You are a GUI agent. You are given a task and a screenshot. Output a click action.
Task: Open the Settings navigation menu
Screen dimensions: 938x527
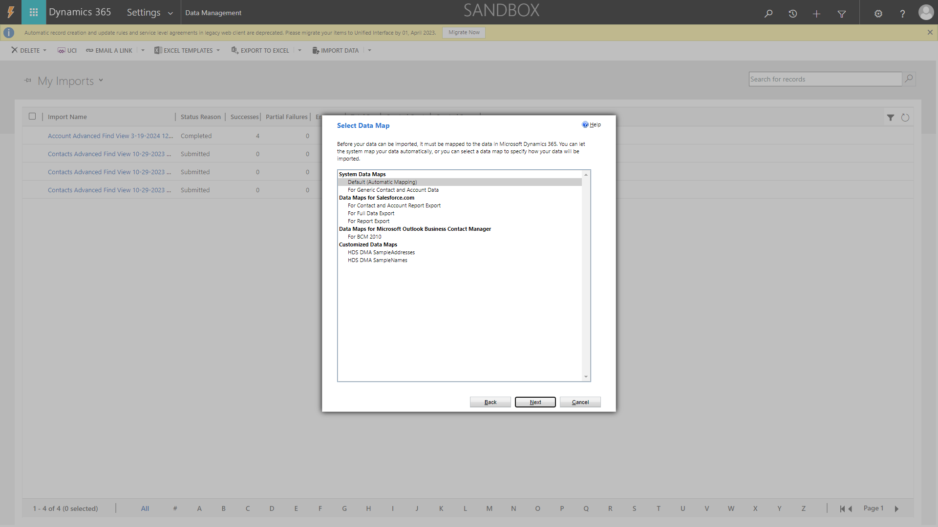coord(149,13)
